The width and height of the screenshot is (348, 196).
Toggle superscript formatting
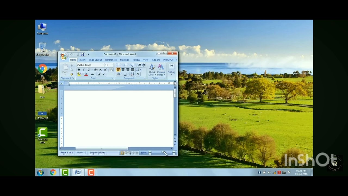(x=105, y=69)
